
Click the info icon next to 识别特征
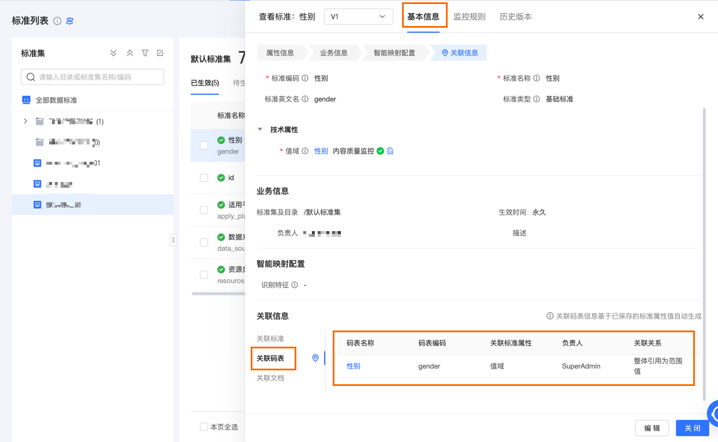coord(295,285)
